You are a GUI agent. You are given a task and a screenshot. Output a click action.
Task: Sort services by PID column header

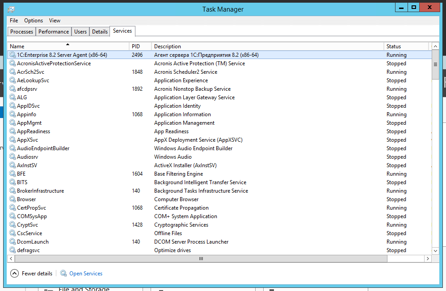140,46
